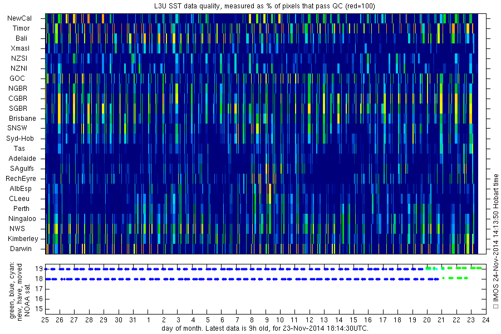
Task: Click the x-axis caption 'day of month. Latest data...'
Action: pyautogui.click(x=265, y=328)
